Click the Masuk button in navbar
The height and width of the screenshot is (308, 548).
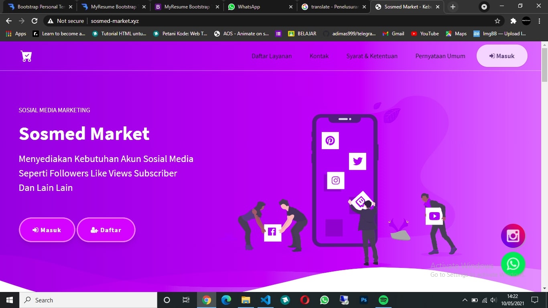click(501, 56)
